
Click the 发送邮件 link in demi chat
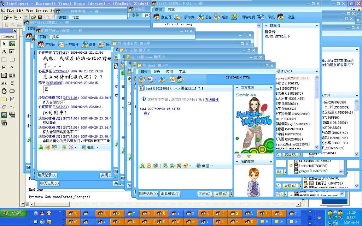click(x=212, y=100)
